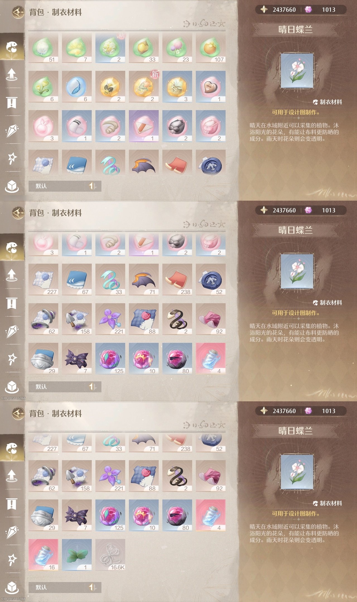Pick the green leaf bow item

pyautogui.click(x=77, y=555)
